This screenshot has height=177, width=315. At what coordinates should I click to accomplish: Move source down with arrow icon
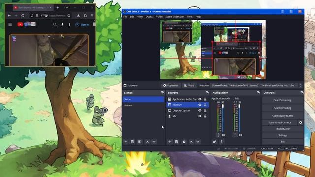[198, 142]
